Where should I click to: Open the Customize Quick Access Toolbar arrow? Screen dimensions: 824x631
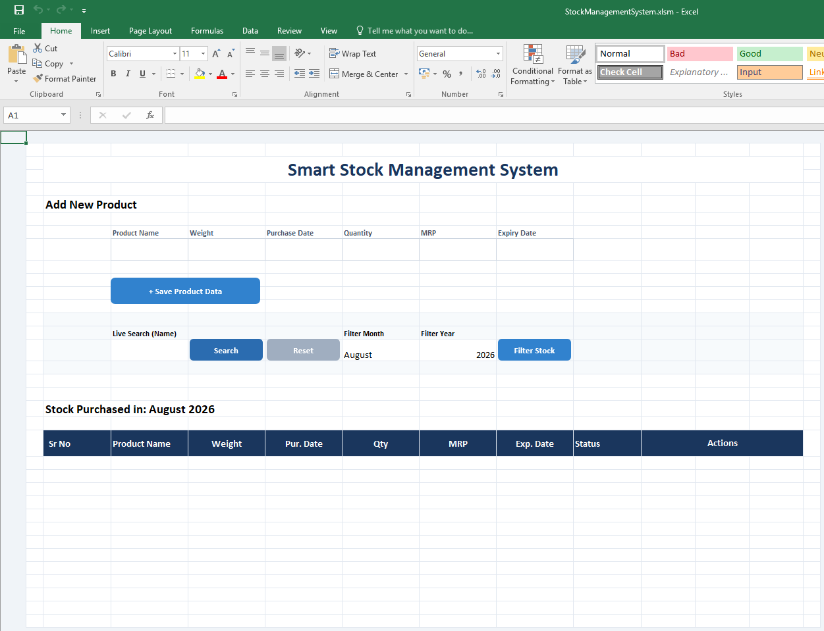pos(84,11)
